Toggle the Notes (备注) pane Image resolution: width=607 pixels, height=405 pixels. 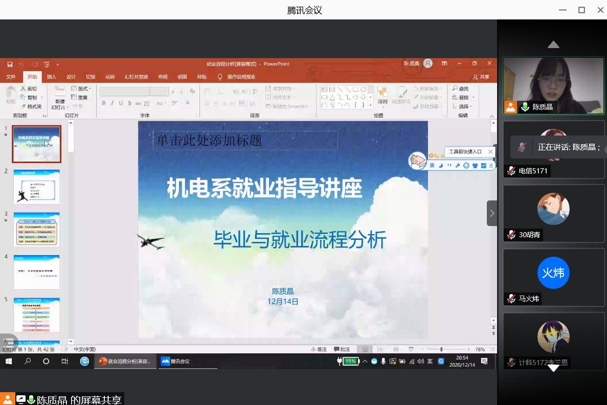tap(319, 349)
